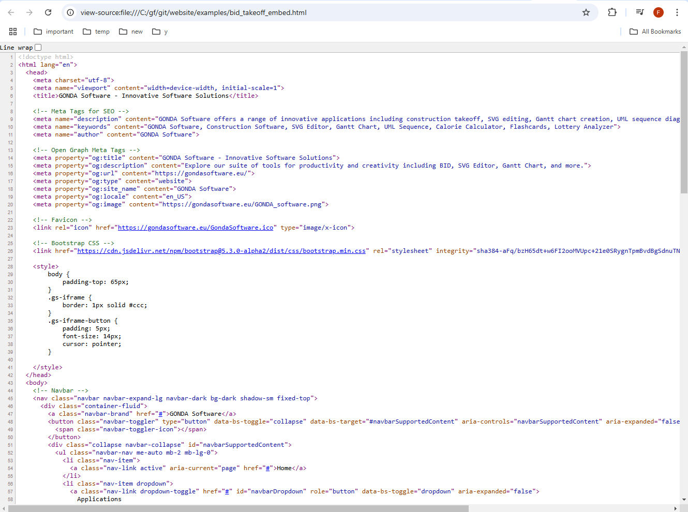Click the 'Bootstrap CSS' comment line
This screenshot has width=688, height=512.
pos(73,243)
